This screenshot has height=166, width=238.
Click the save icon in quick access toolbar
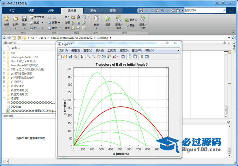[x=141, y=10]
